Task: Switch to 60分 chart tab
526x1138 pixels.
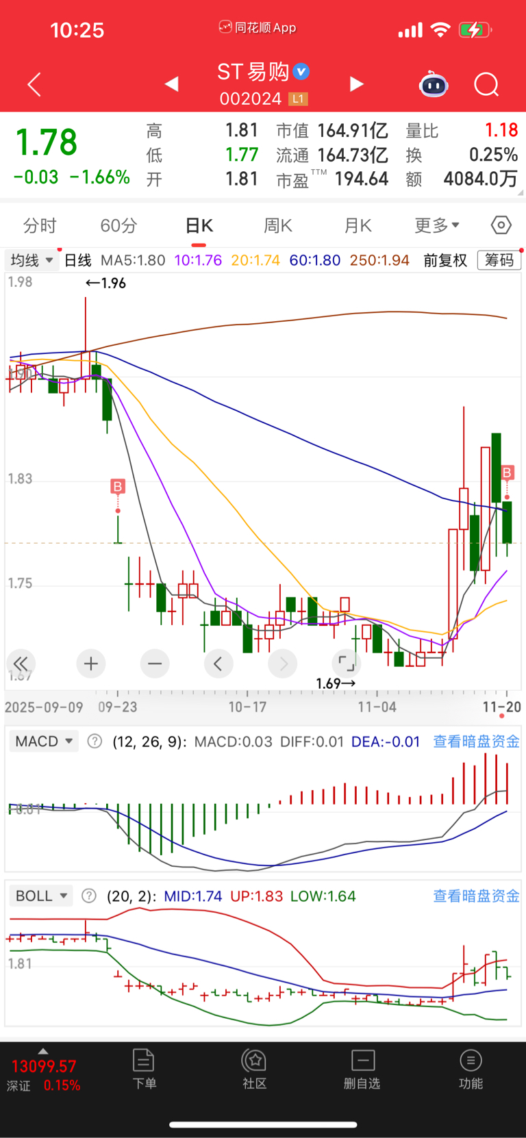Action: pyautogui.click(x=119, y=225)
